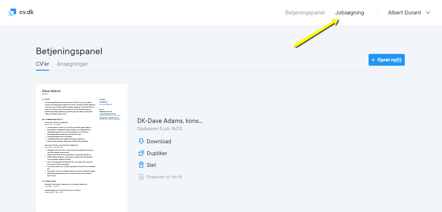Click the Dupliker text link
Viewport: 442px width, 212px height.
coord(157,153)
